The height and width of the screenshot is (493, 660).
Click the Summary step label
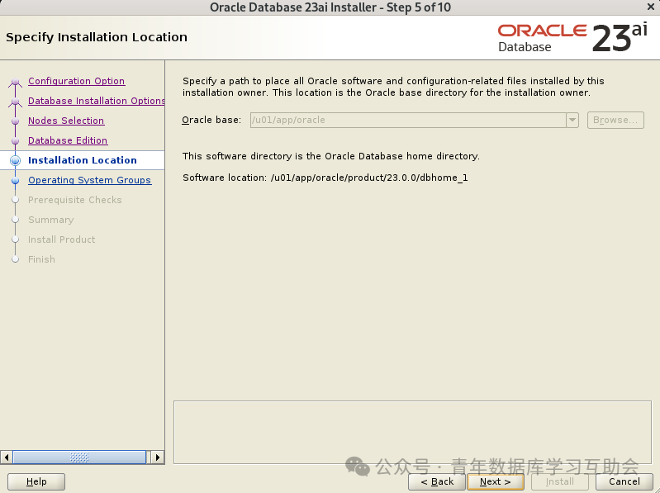point(51,220)
